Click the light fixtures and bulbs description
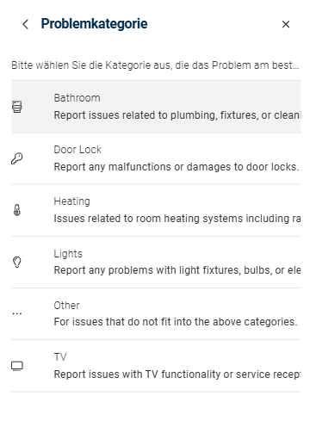 coord(177,270)
